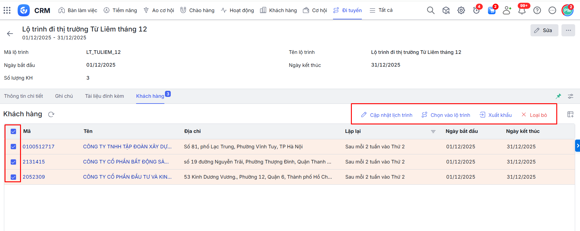This screenshot has width=580, height=231.
Task: Open the settings gear icon
Action: (461, 10)
